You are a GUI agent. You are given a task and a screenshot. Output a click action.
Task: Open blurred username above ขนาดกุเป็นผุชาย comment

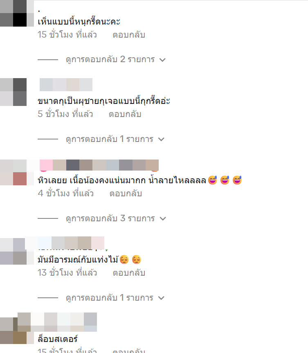click(x=66, y=85)
